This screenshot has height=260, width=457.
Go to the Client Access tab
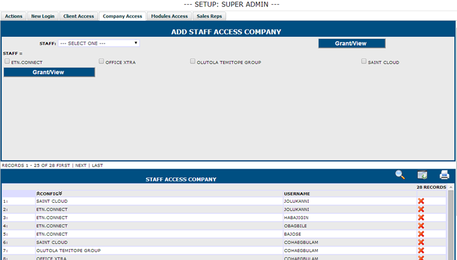79,16
